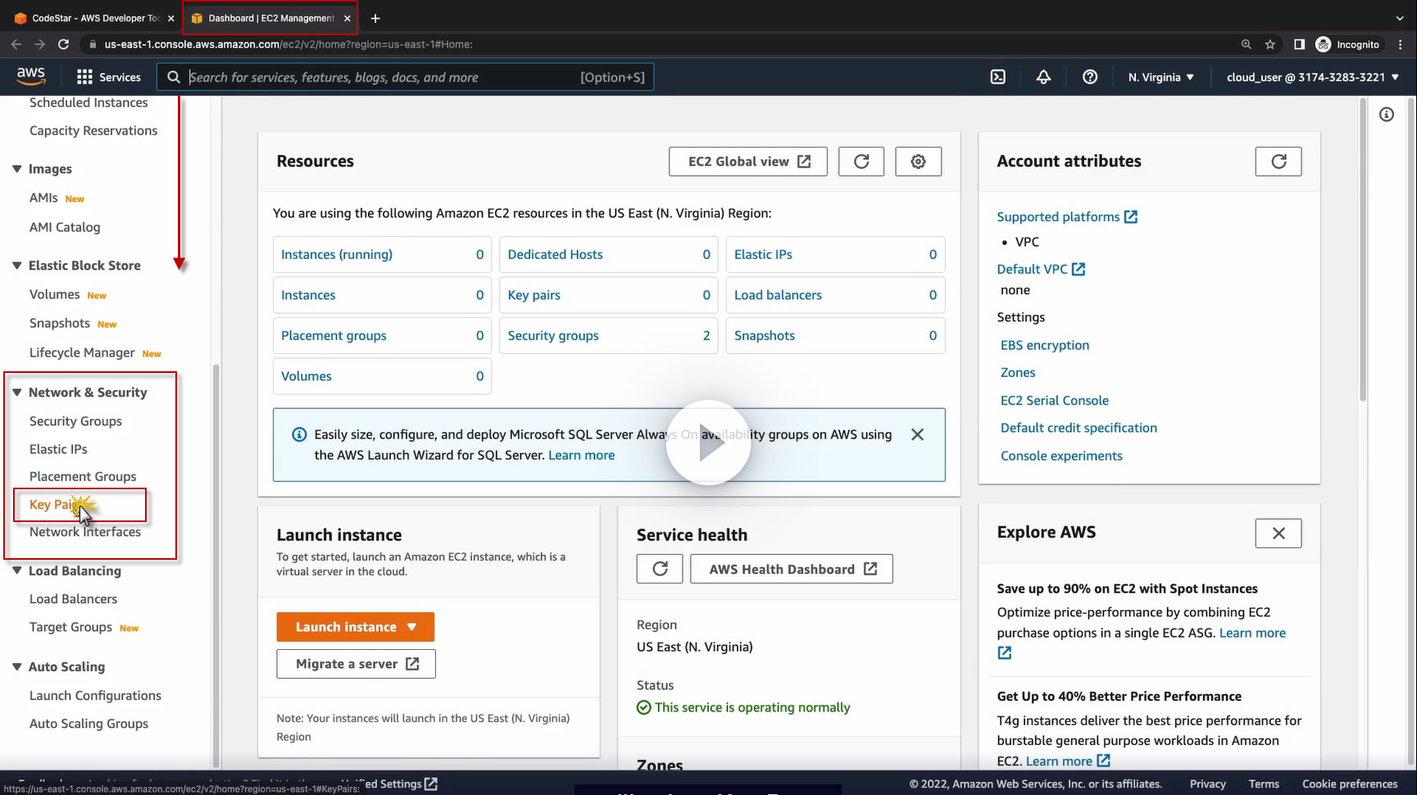Refresh the Service health section
The height and width of the screenshot is (795, 1417).
pyautogui.click(x=659, y=569)
